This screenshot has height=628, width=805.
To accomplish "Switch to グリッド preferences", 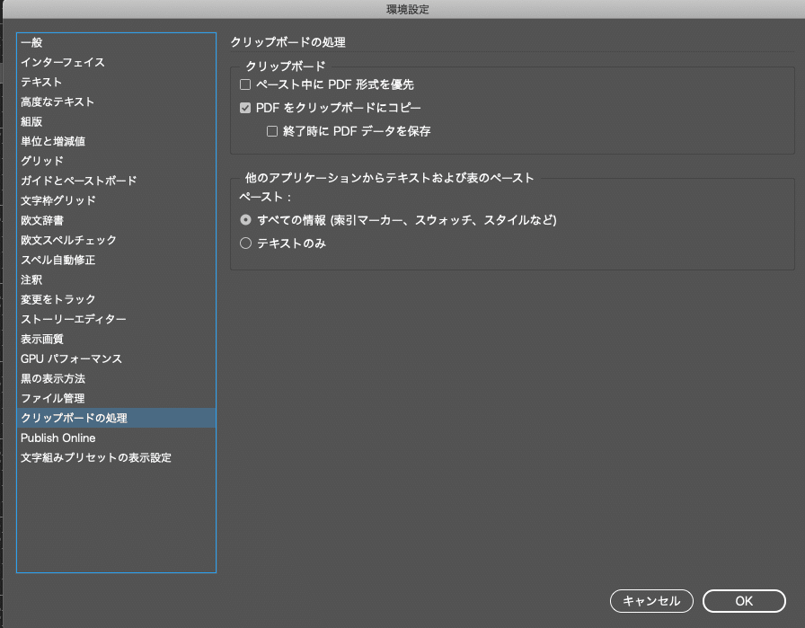I will [45, 160].
